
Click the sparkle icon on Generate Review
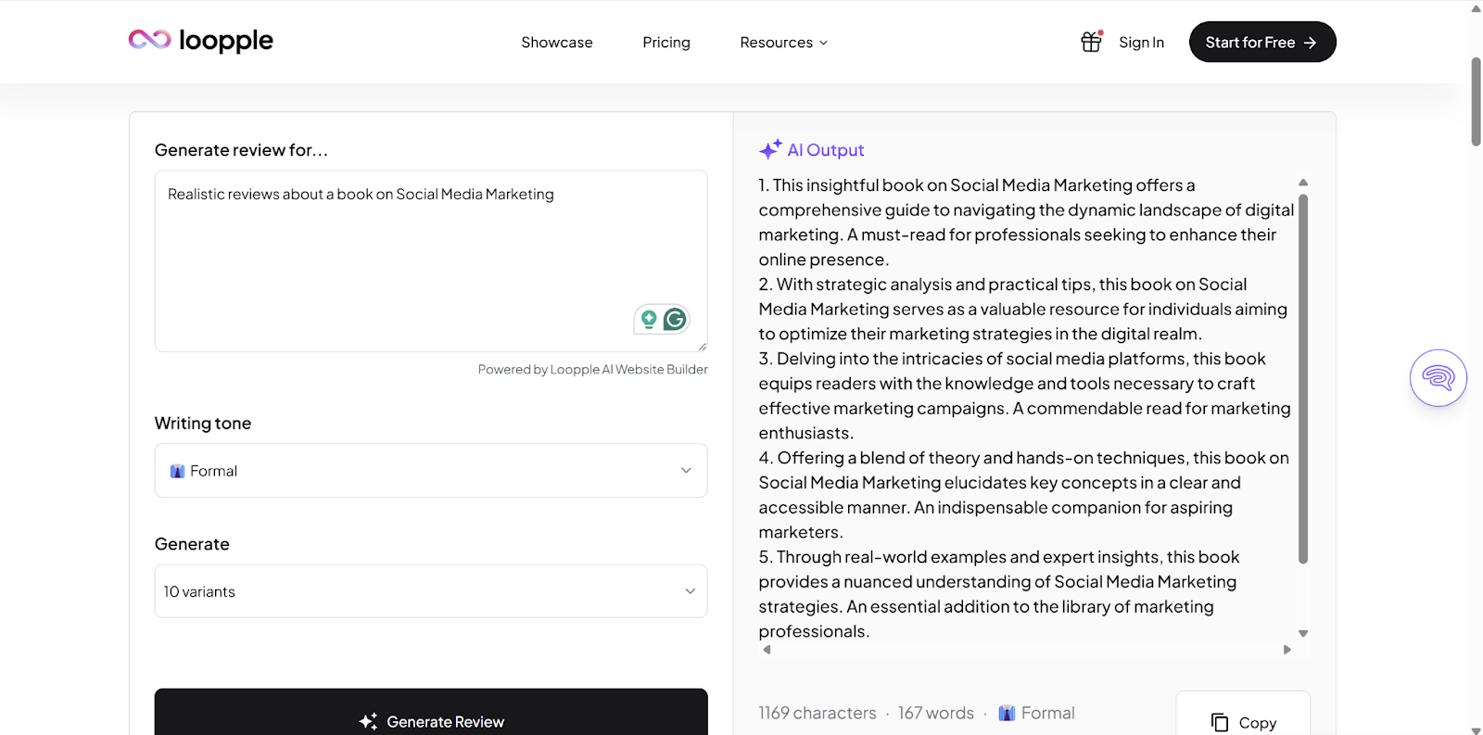point(368,721)
